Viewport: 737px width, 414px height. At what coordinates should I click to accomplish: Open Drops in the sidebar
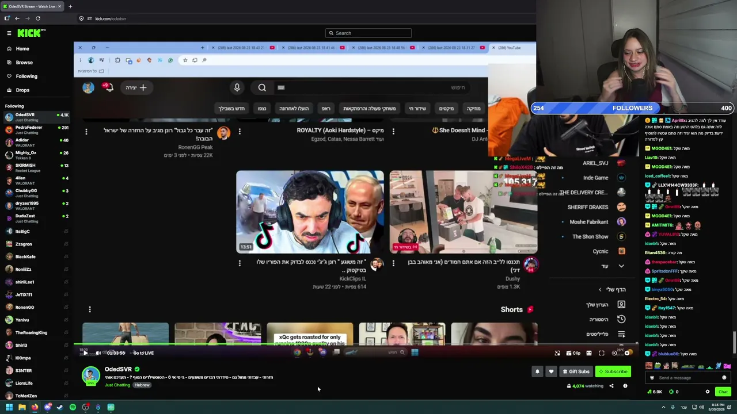pyautogui.click(x=22, y=90)
